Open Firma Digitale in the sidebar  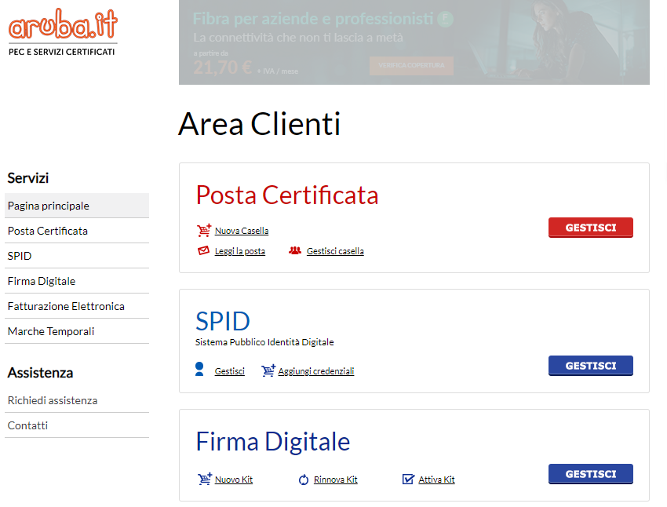(x=77, y=281)
